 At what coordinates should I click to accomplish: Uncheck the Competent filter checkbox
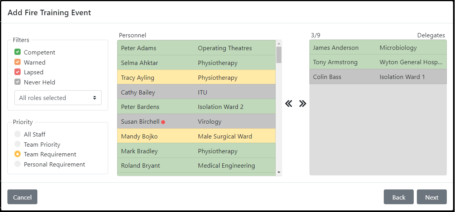click(x=18, y=52)
